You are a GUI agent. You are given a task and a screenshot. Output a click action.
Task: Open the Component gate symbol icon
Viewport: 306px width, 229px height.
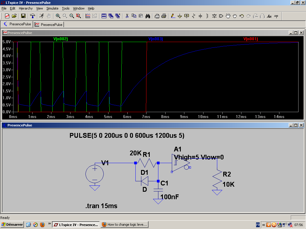click(221, 16)
